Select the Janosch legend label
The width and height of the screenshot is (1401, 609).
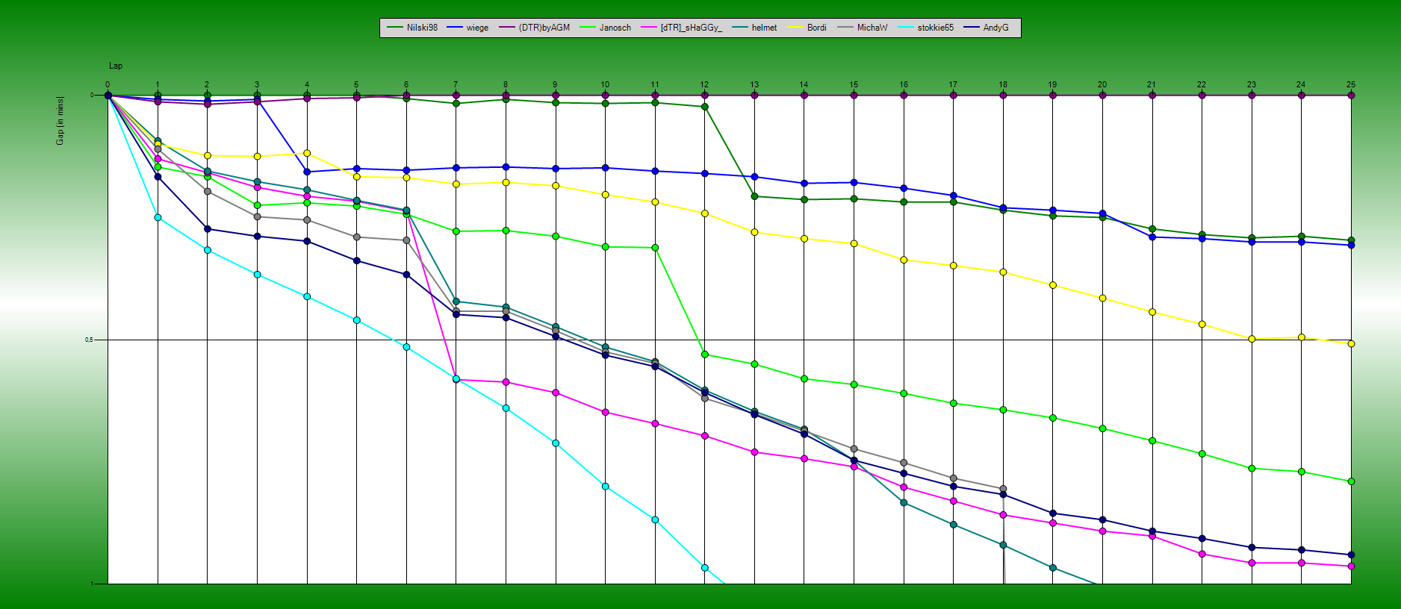click(x=615, y=28)
